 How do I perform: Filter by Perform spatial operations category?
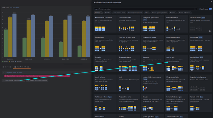pos(159,13)
